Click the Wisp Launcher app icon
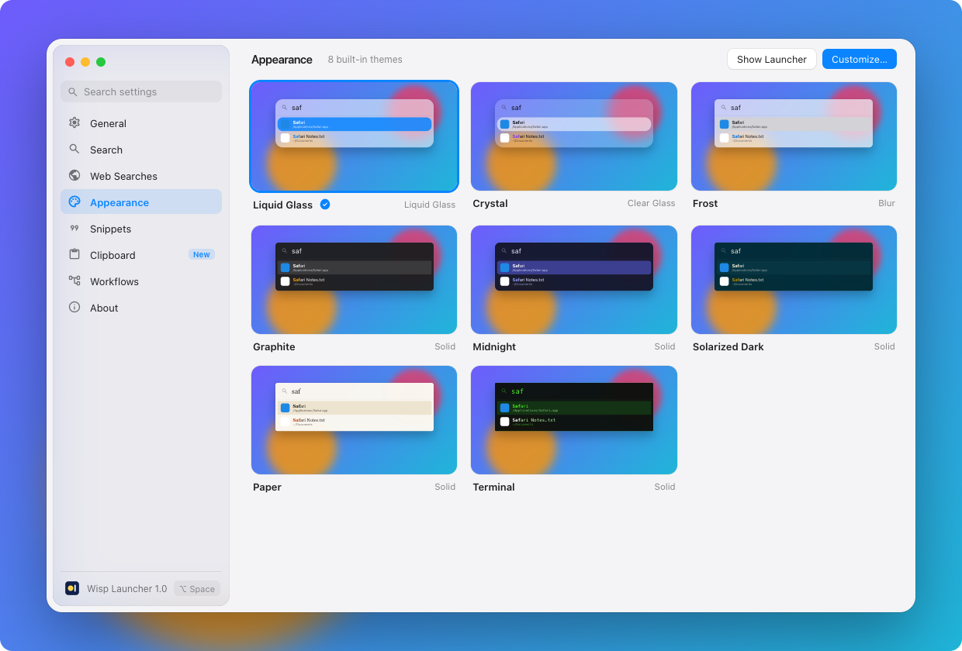Viewport: 962px width, 651px height. pos(72,588)
